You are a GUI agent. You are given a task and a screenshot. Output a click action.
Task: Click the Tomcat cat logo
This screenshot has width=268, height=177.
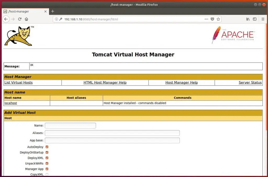[x=19, y=36]
